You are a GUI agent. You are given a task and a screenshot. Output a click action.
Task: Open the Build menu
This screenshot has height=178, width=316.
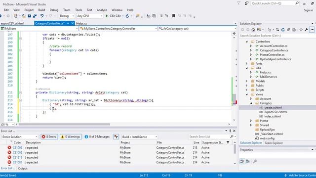[x=41, y=10]
